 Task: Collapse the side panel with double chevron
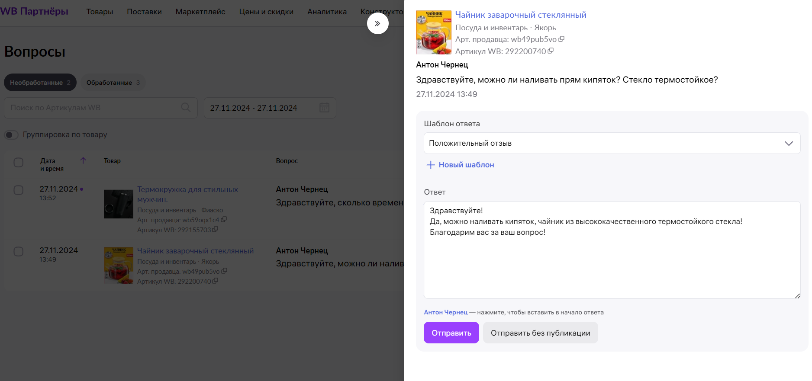point(377,23)
